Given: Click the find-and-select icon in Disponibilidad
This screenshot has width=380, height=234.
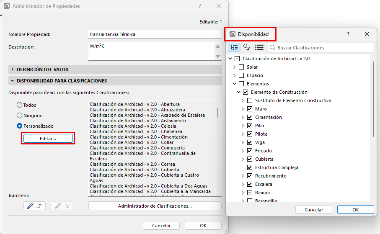Looking at the screenshot, I should coord(246,47).
